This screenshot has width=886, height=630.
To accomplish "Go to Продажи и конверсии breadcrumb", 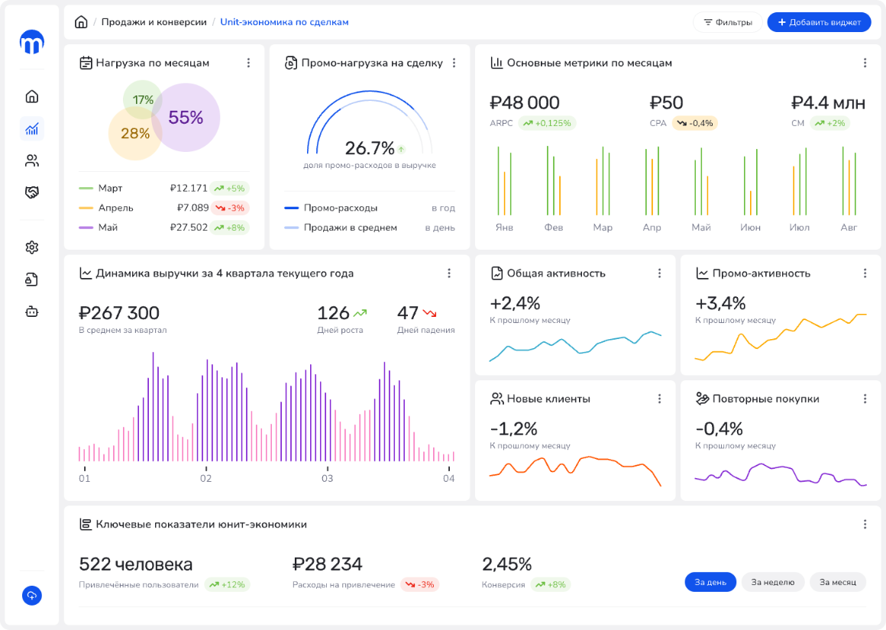I will coord(154,22).
